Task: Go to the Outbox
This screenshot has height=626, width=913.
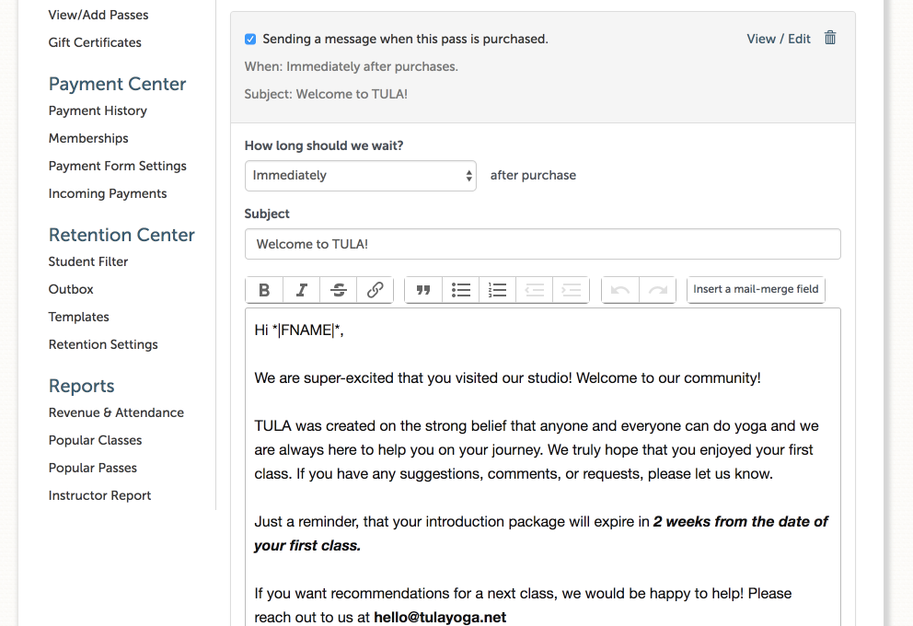Action: (71, 289)
